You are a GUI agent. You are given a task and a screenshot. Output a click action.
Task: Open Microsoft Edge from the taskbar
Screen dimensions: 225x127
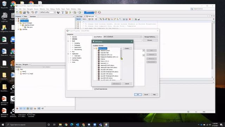(72, 125)
